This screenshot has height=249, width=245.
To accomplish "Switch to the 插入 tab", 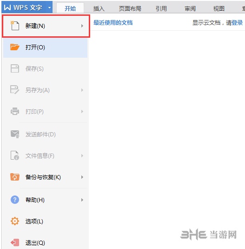I will pos(99,8).
